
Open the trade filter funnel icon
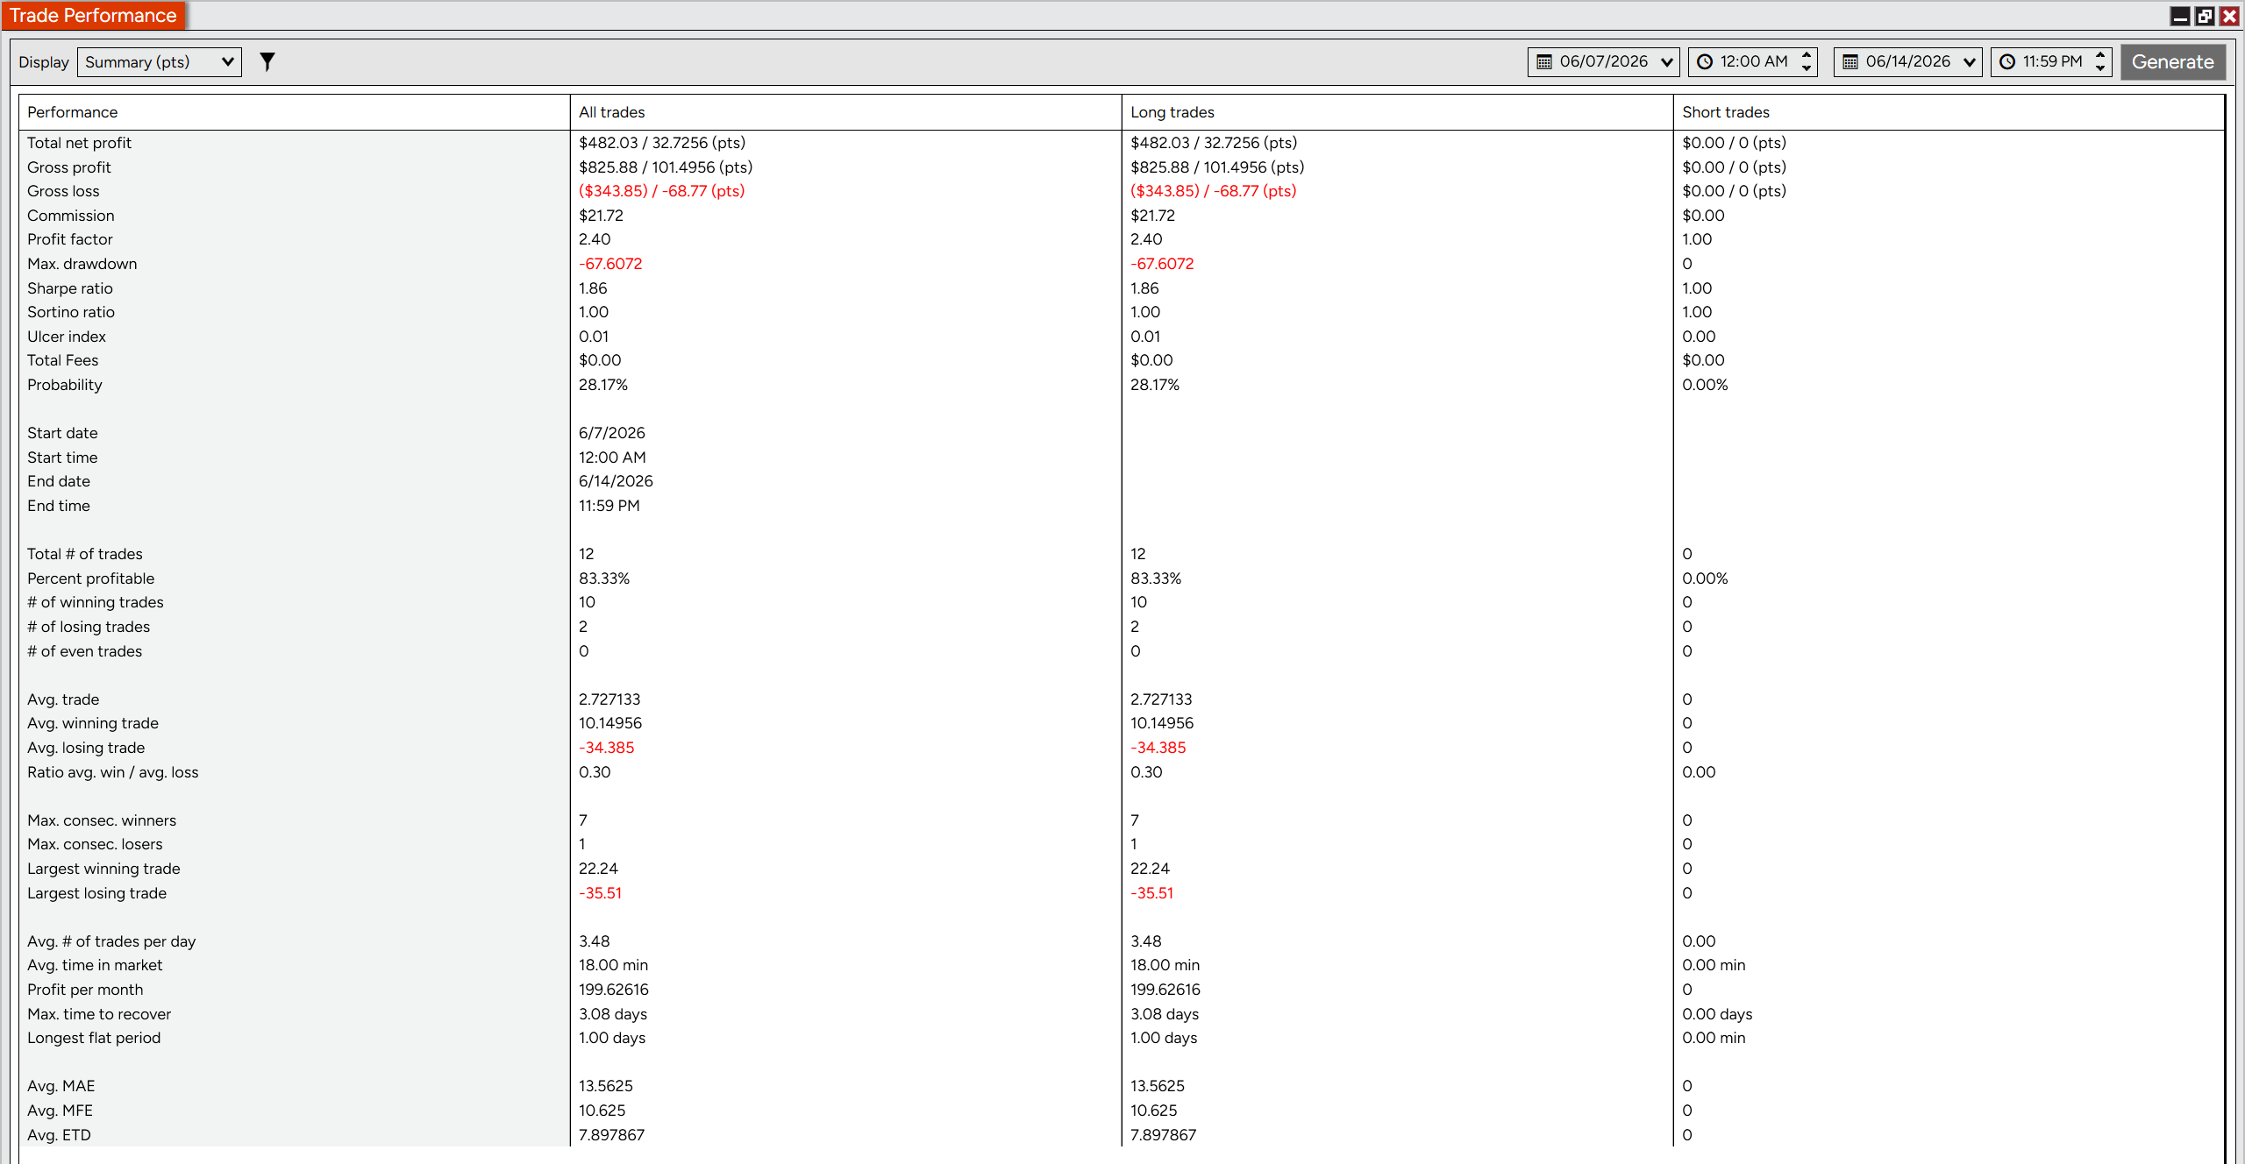click(267, 61)
